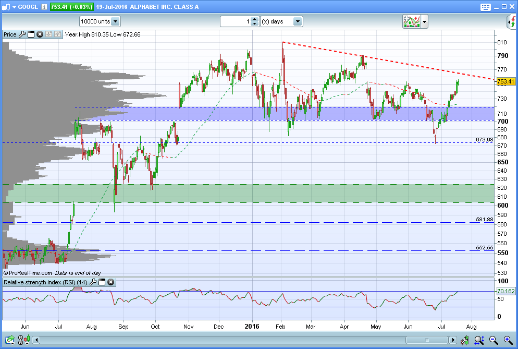Open the chart style candlestick menu beside GOOGL

pyautogui.click(x=9, y=7)
